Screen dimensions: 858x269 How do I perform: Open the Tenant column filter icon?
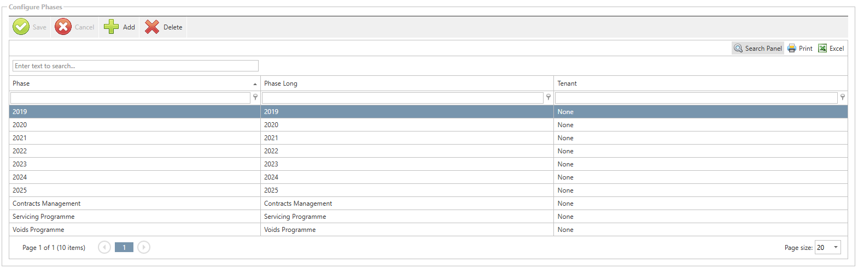(843, 97)
